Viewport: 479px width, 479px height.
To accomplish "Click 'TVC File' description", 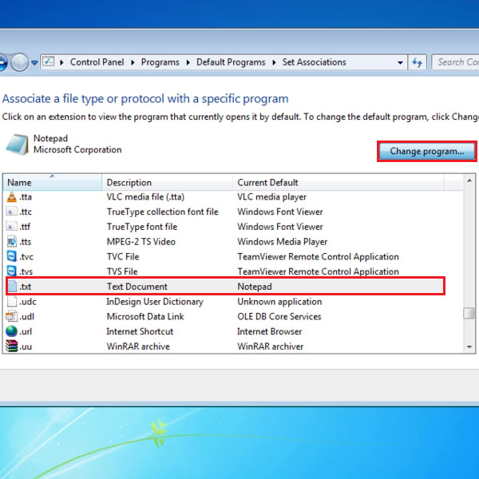I will [123, 256].
